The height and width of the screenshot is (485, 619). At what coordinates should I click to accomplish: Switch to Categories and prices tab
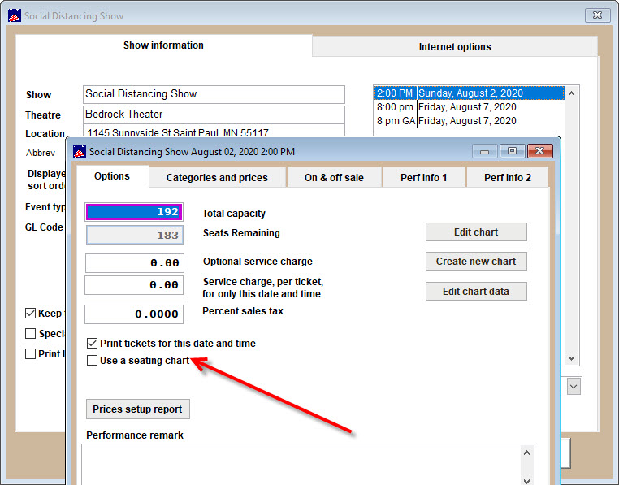coord(217,177)
